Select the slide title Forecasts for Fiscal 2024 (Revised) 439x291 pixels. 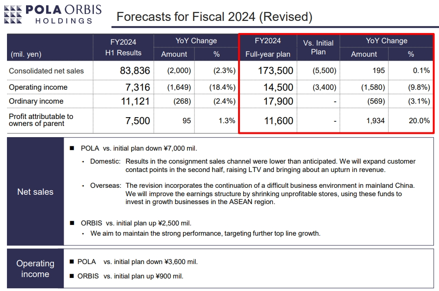(x=214, y=17)
